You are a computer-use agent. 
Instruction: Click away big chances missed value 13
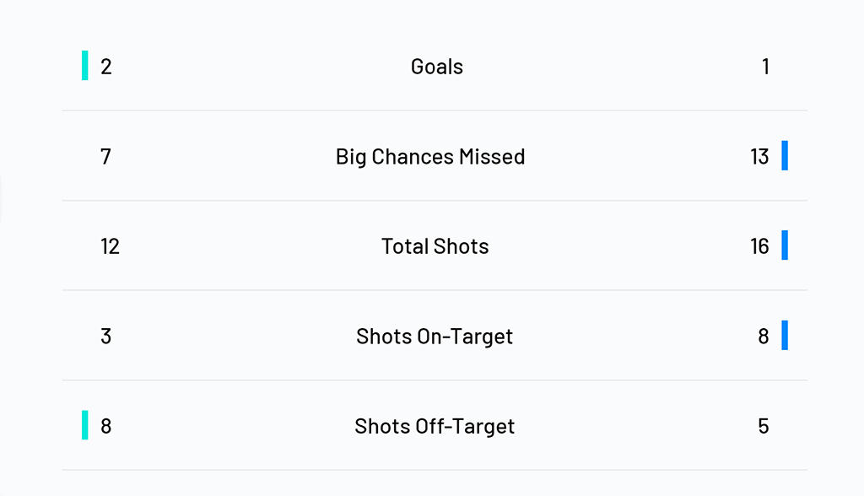[x=759, y=157]
